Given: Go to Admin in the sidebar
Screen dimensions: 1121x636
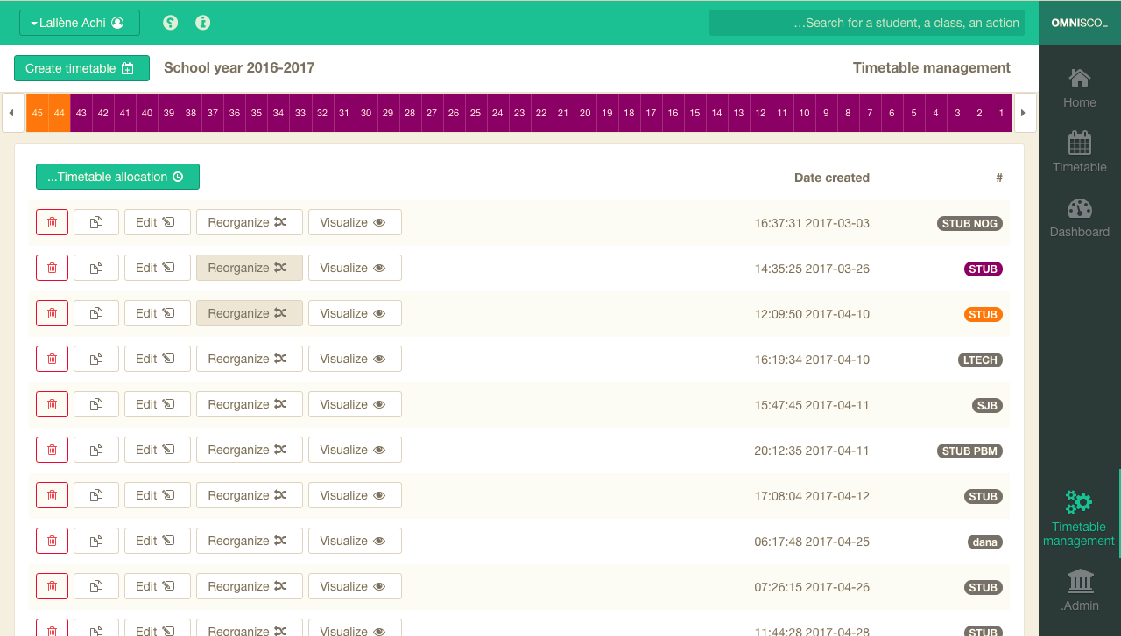Looking at the screenshot, I should [1079, 590].
